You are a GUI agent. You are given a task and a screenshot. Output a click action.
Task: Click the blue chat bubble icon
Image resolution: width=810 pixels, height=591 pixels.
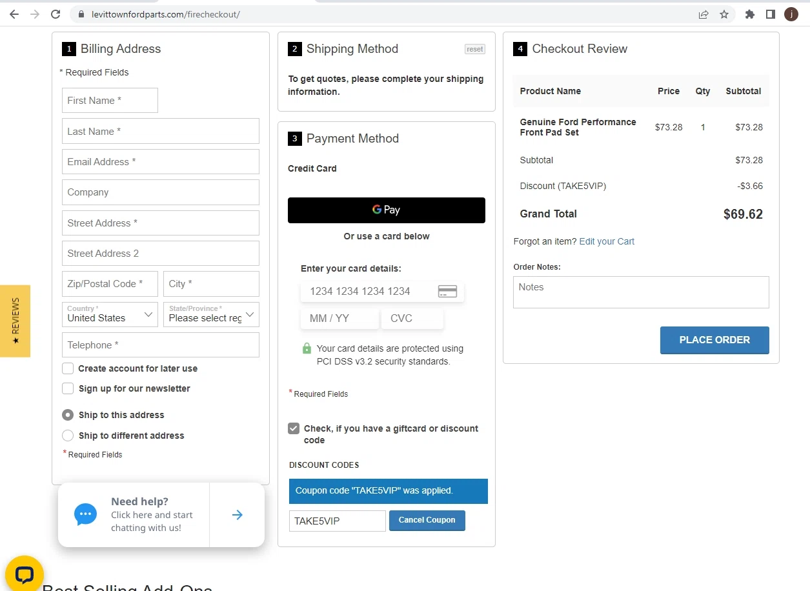(x=86, y=515)
